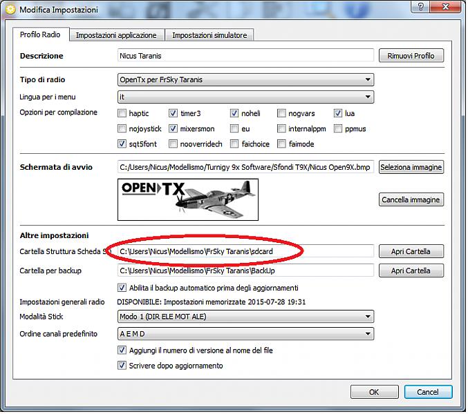Enable the nojoystick checkbox
The image size is (468, 414).
pos(122,128)
